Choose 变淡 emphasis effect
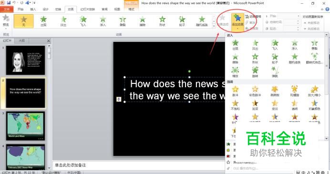This screenshot has width=330, height=174. (275, 105)
